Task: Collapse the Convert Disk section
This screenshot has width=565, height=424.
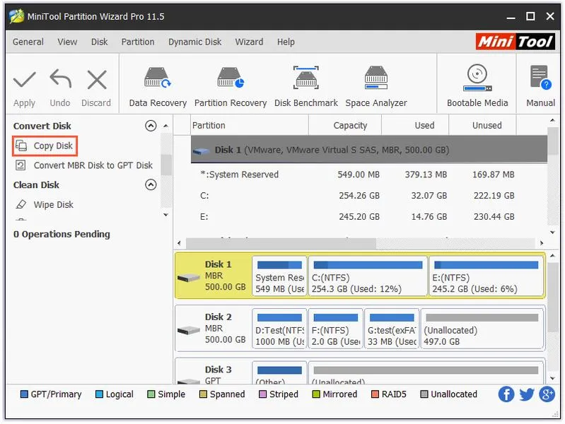Action: tap(151, 126)
